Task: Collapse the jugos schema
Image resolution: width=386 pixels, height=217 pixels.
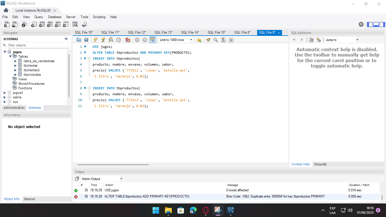Action: point(5,52)
